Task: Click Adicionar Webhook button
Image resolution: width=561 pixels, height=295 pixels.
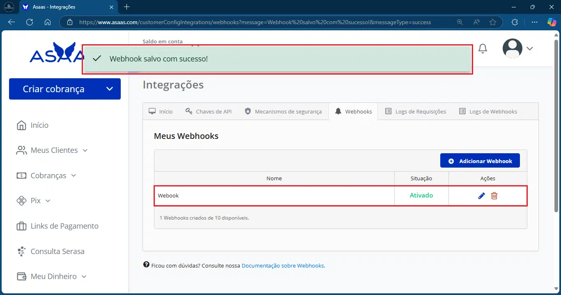Action: tap(480, 161)
